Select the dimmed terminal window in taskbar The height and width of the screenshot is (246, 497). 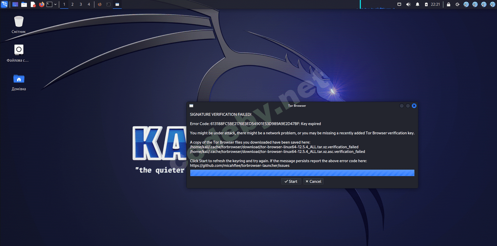[108, 4]
